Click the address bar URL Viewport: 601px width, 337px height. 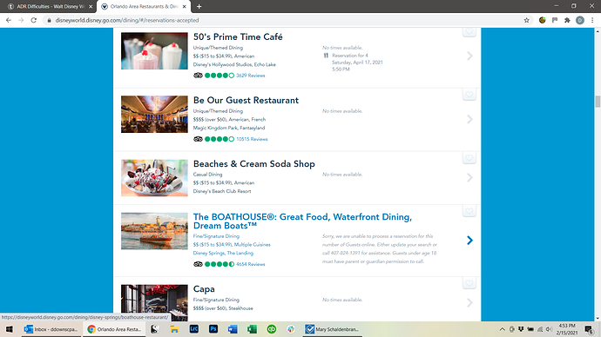pyautogui.click(x=127, y=20)
